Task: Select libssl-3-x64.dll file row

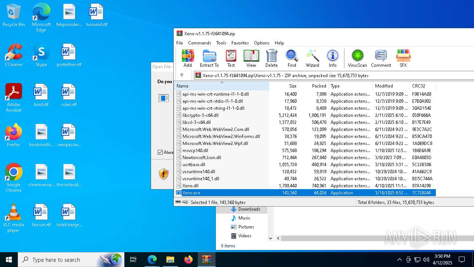Action: pyautogui.click(x=305, y=122)
